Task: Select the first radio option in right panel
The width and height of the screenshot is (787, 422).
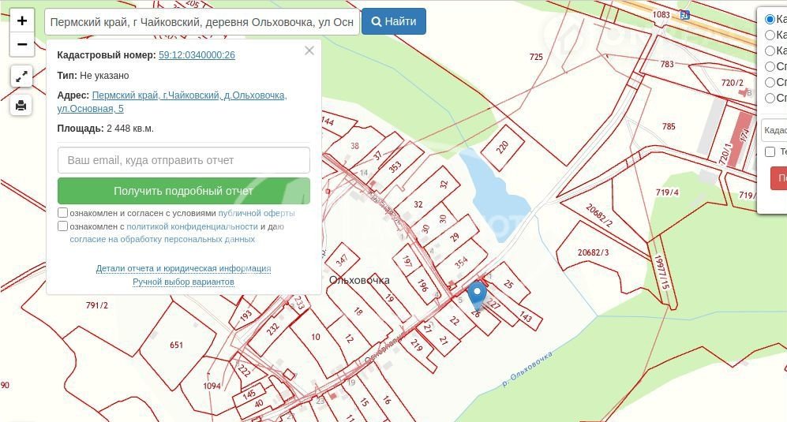Action: click(x=770, y=19)
